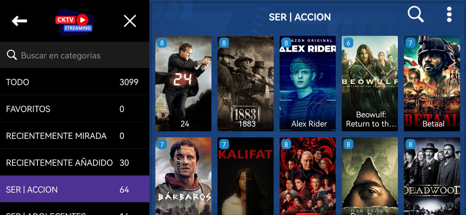Viewport: 466px width, 215px height.
Task: Open the Deadwood series poster
Action: coord(432,176)
